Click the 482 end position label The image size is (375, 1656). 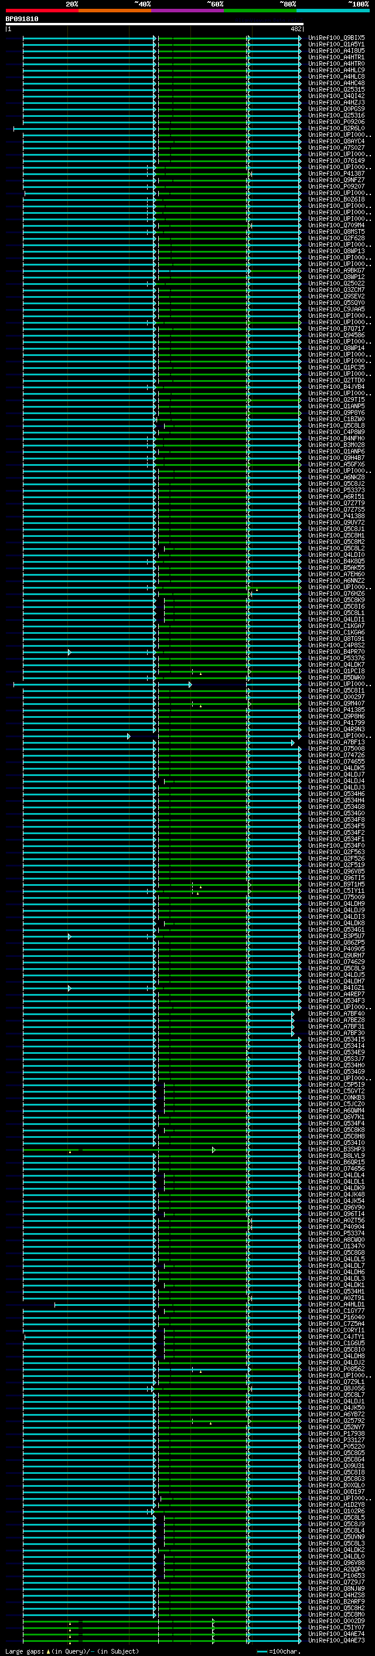point(295,29)
